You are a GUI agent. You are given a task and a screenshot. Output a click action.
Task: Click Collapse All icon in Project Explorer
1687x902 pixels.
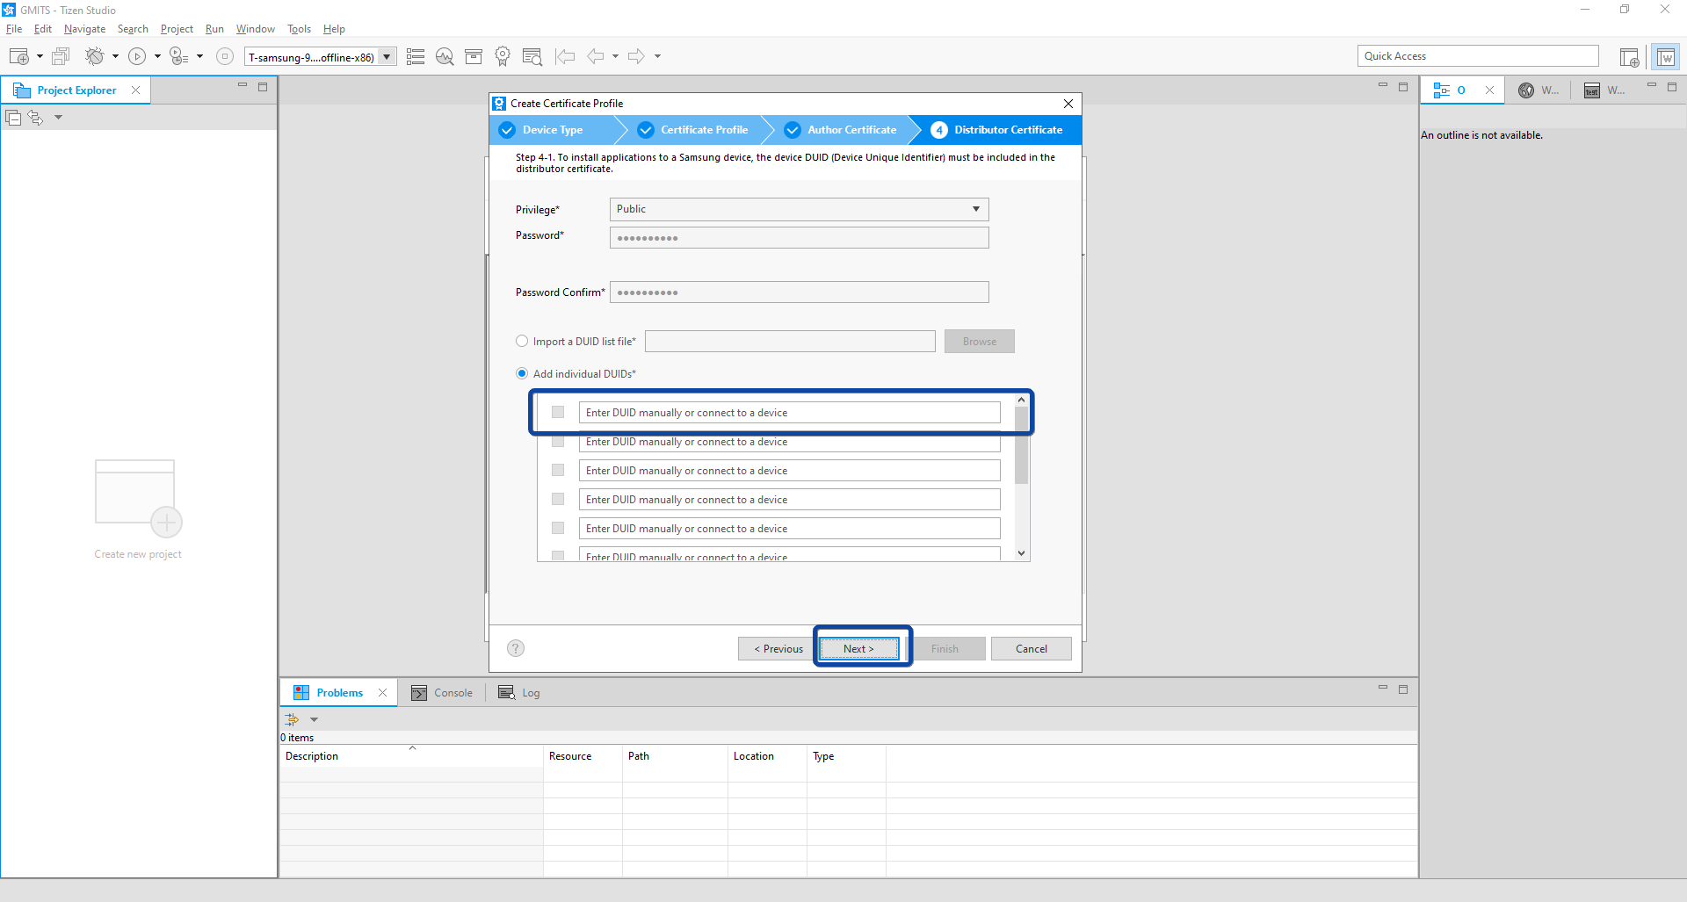(x=13, y=117)
